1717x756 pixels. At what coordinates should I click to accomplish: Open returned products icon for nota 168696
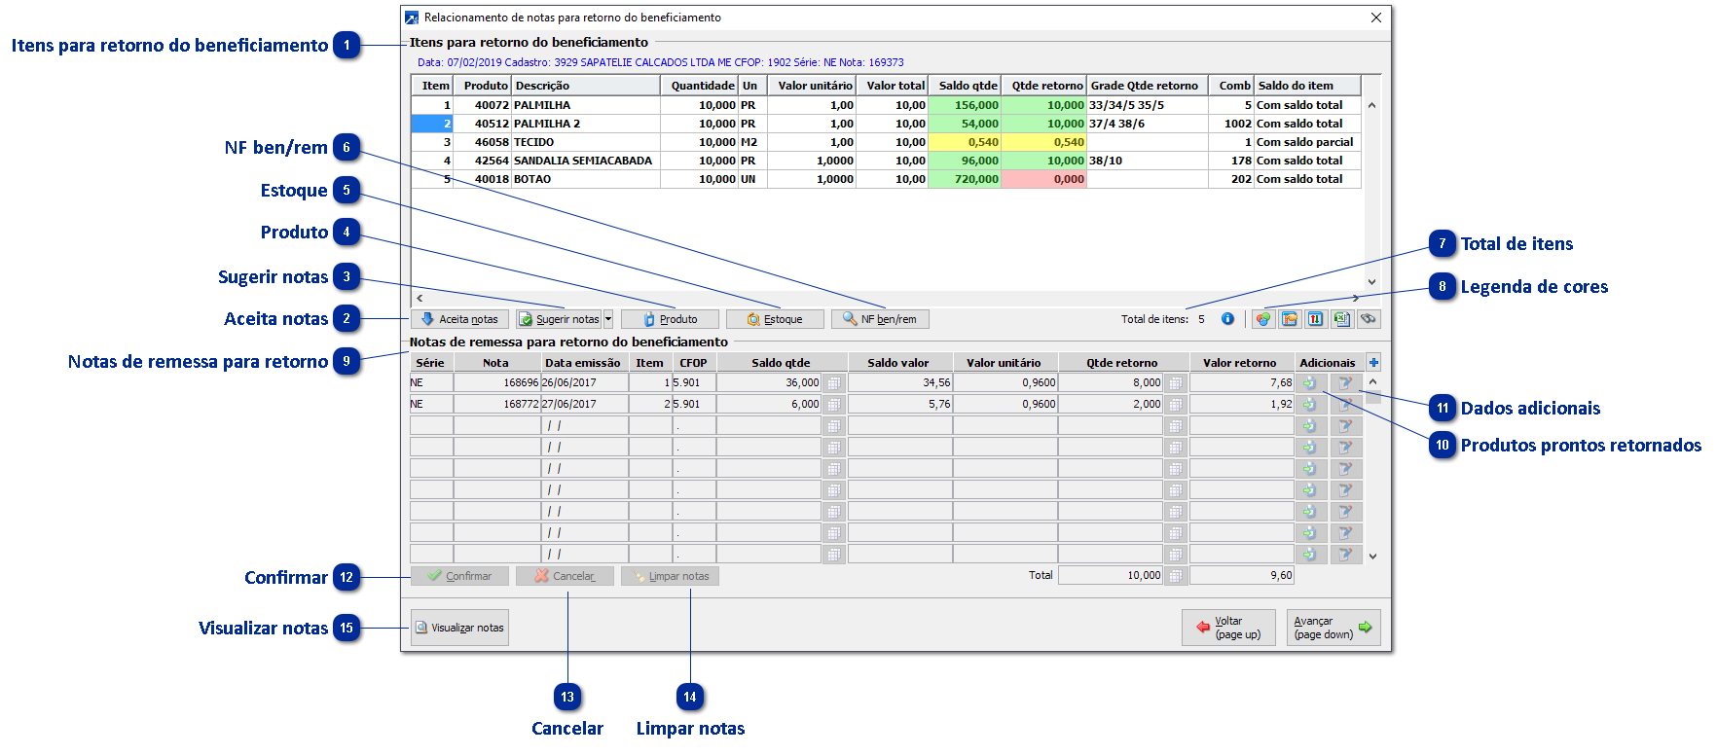coord(1310,383)
